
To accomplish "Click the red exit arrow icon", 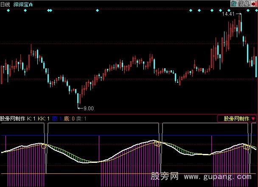I will tap(254, 3).
